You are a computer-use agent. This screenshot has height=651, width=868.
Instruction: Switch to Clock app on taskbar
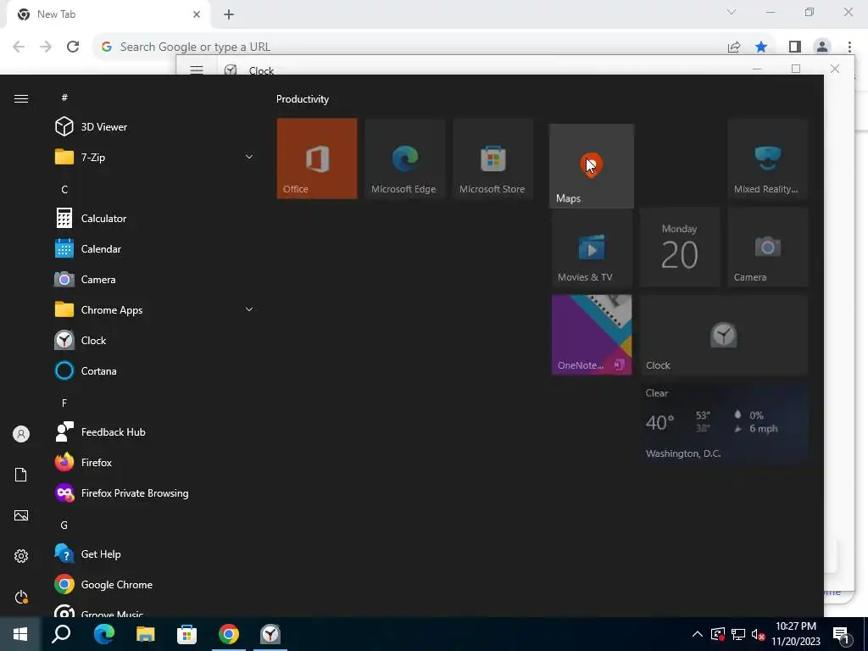click(x=270, y=634)
